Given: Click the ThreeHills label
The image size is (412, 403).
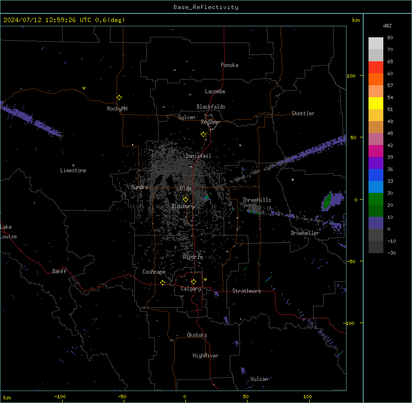Looking at the screenshot, I should pyautogui.click(x=257, y=200).
